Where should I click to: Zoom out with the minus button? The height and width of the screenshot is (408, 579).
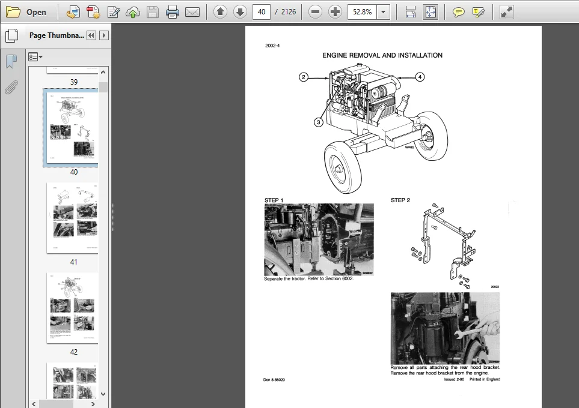click(x=315, y=12)
